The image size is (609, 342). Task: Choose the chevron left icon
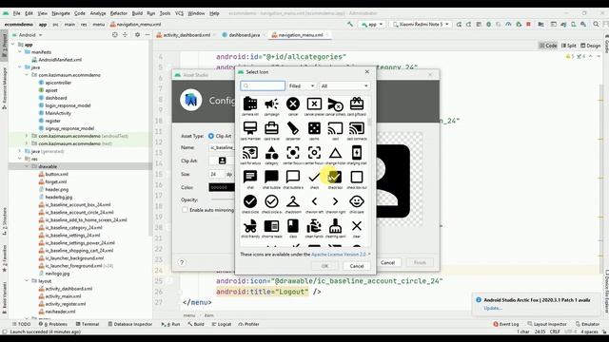click(x=314, y=201)
